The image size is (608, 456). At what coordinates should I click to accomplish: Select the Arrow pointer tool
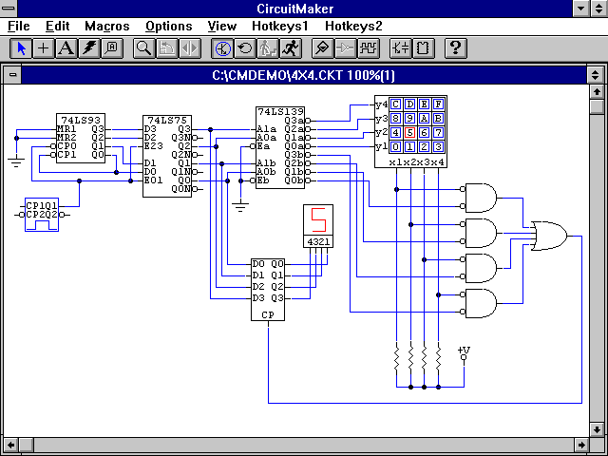click(22, 47)
